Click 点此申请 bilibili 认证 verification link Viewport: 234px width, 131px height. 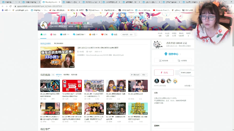177,43
